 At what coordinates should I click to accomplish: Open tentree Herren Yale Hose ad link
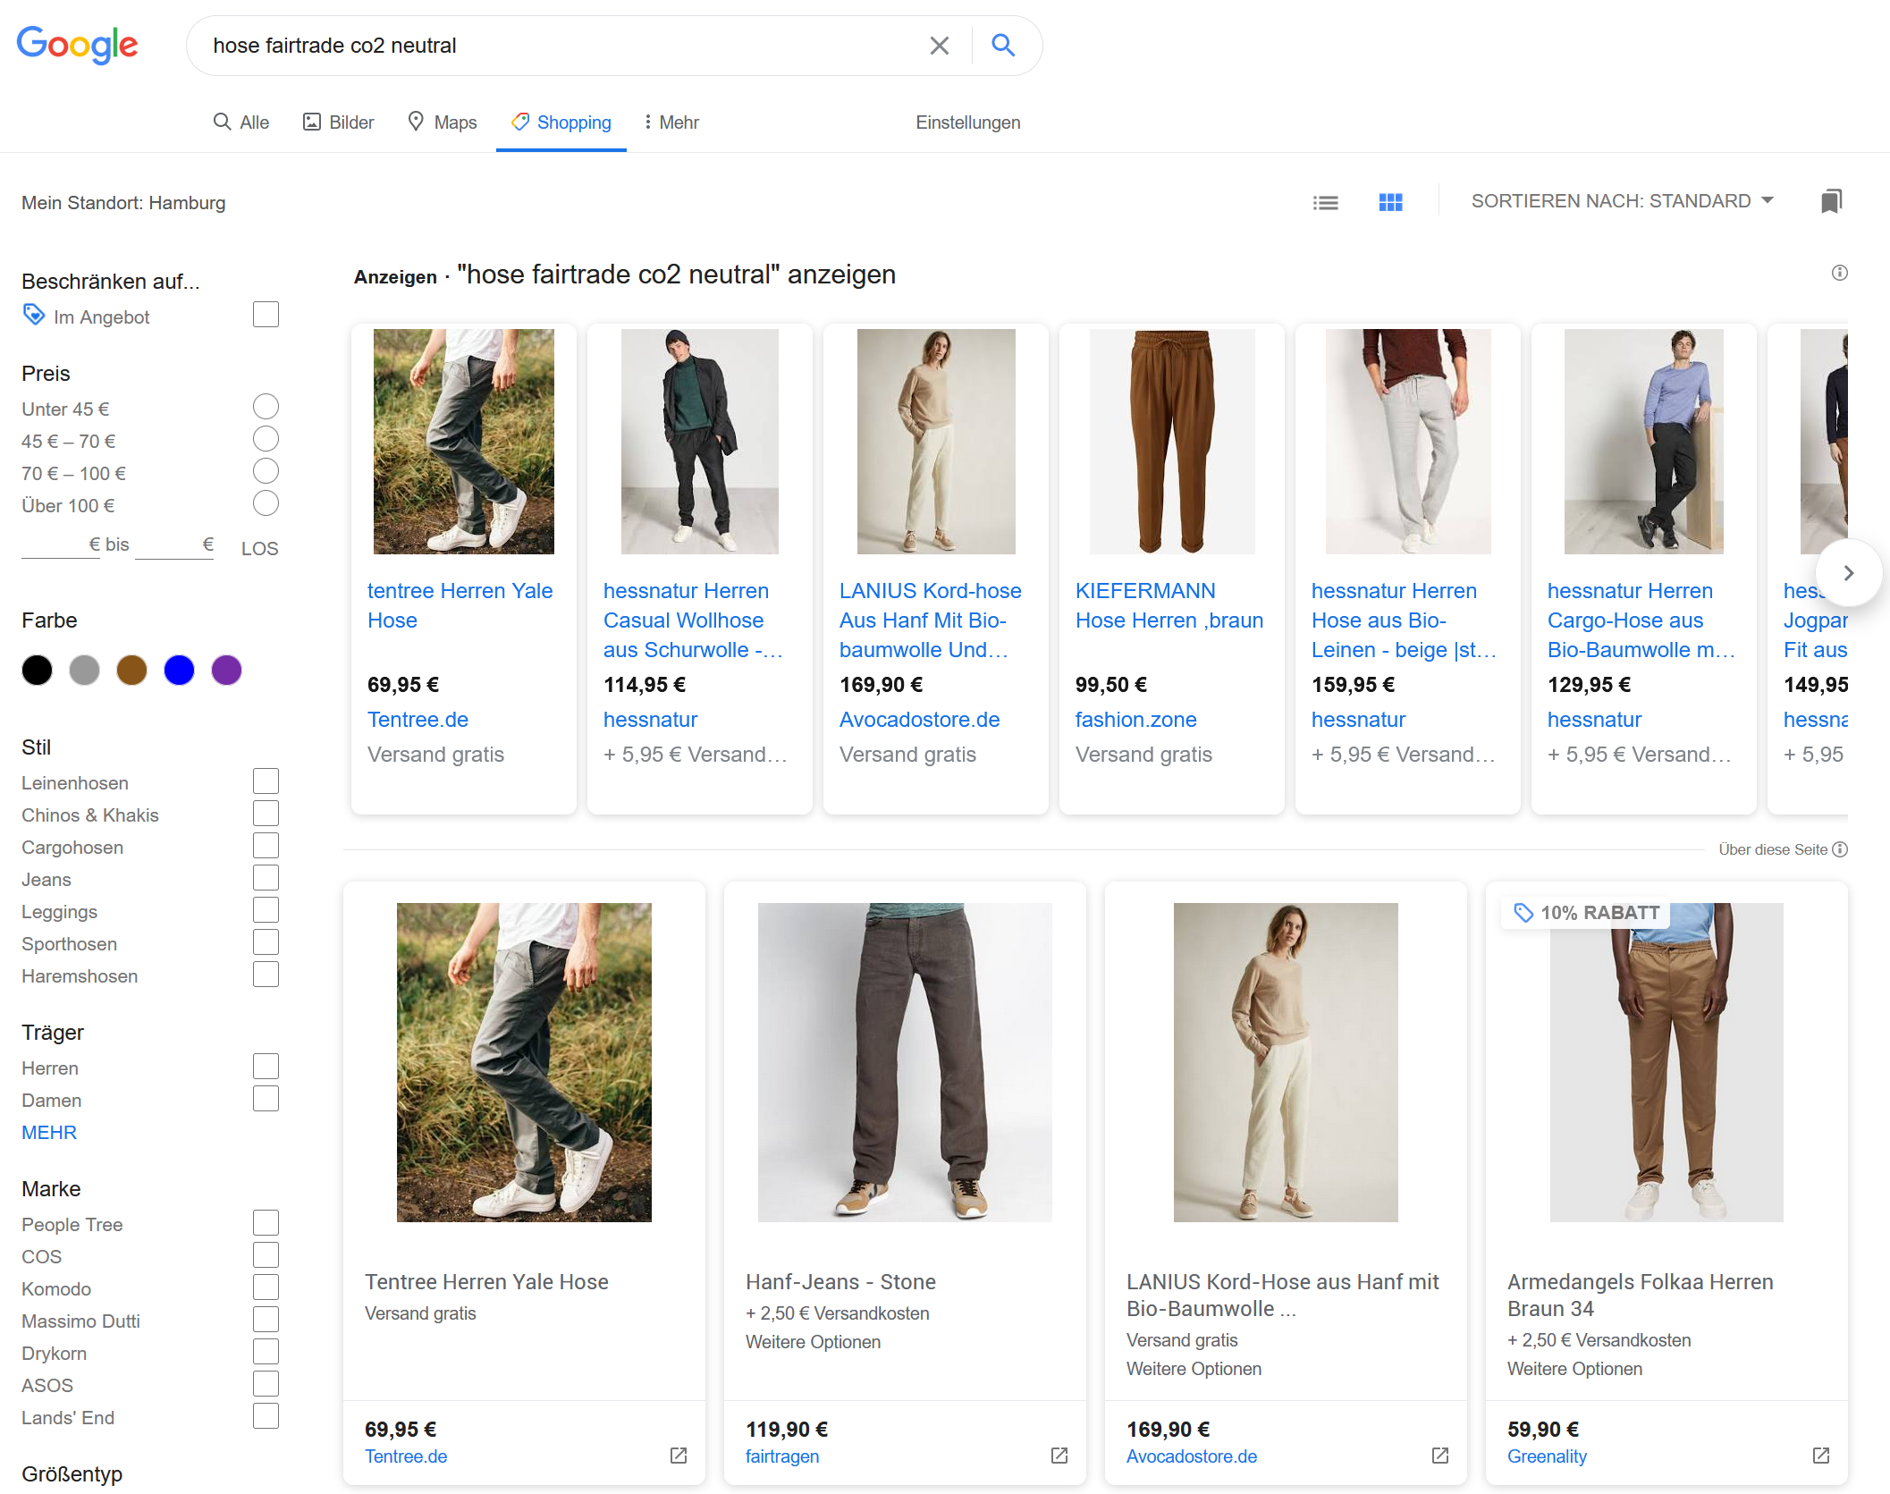460,605
